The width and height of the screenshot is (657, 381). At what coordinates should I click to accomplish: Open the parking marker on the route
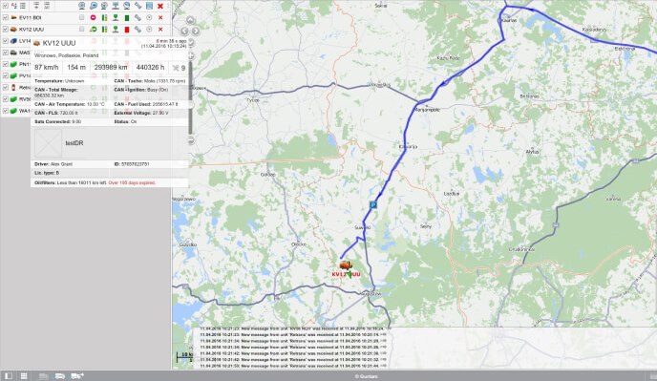[x=373, y=204]
